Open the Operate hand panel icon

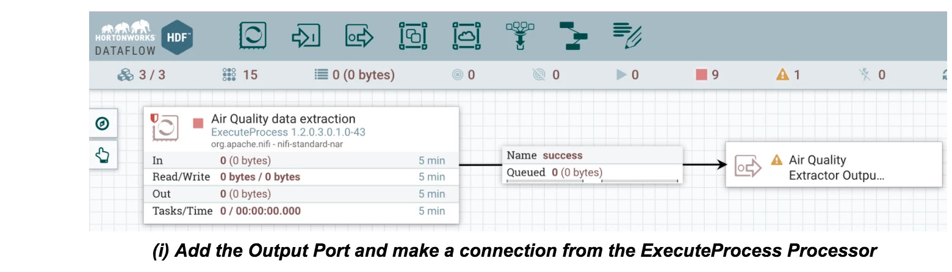click(103, 155)
